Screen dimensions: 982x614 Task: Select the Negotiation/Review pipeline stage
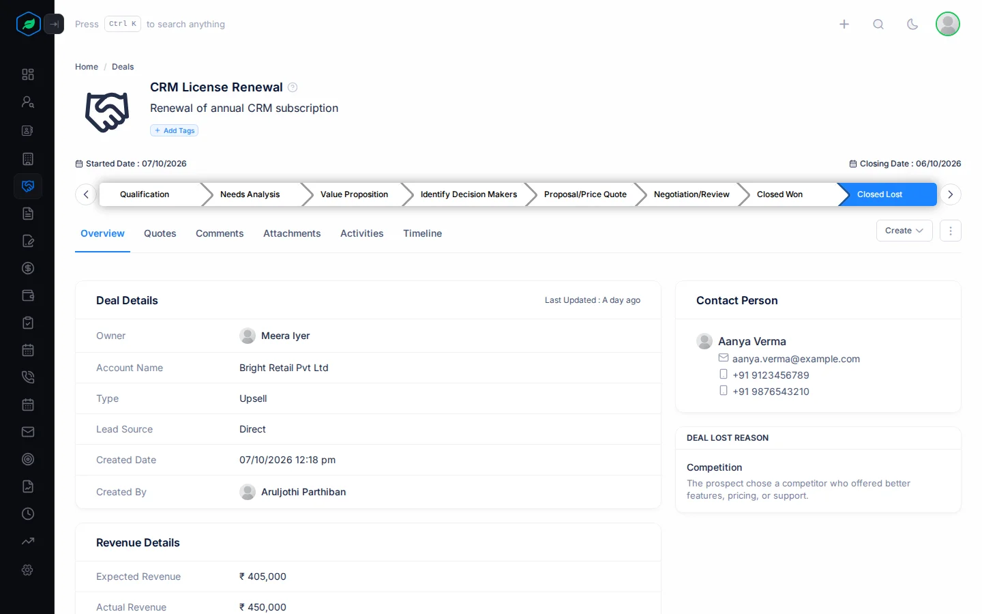coord(691,194)
